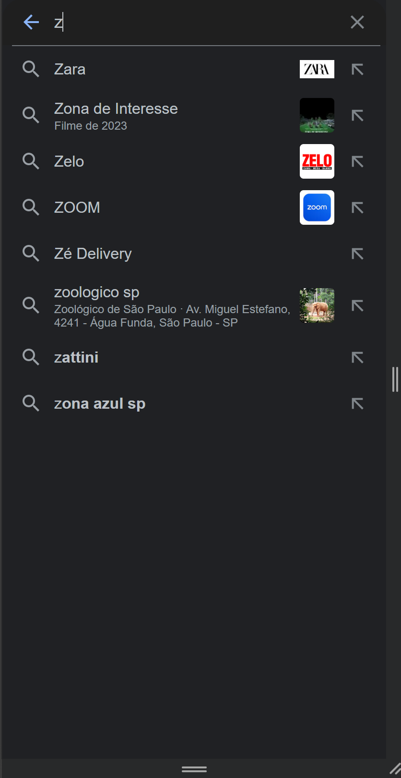Click the side panel vertical resize handle

[x=395, y=379]
